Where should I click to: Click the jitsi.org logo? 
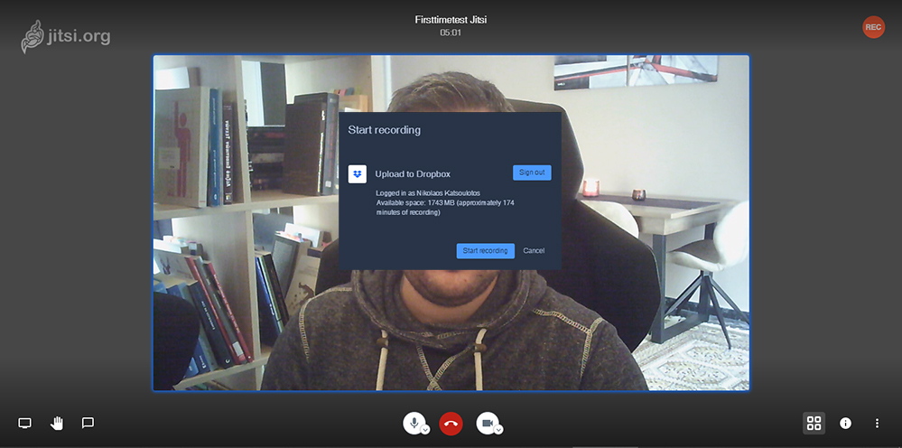[x=65, y=37]
